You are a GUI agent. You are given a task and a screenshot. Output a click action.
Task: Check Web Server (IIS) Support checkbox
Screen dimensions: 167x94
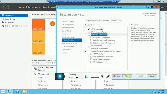click(89, 48)
